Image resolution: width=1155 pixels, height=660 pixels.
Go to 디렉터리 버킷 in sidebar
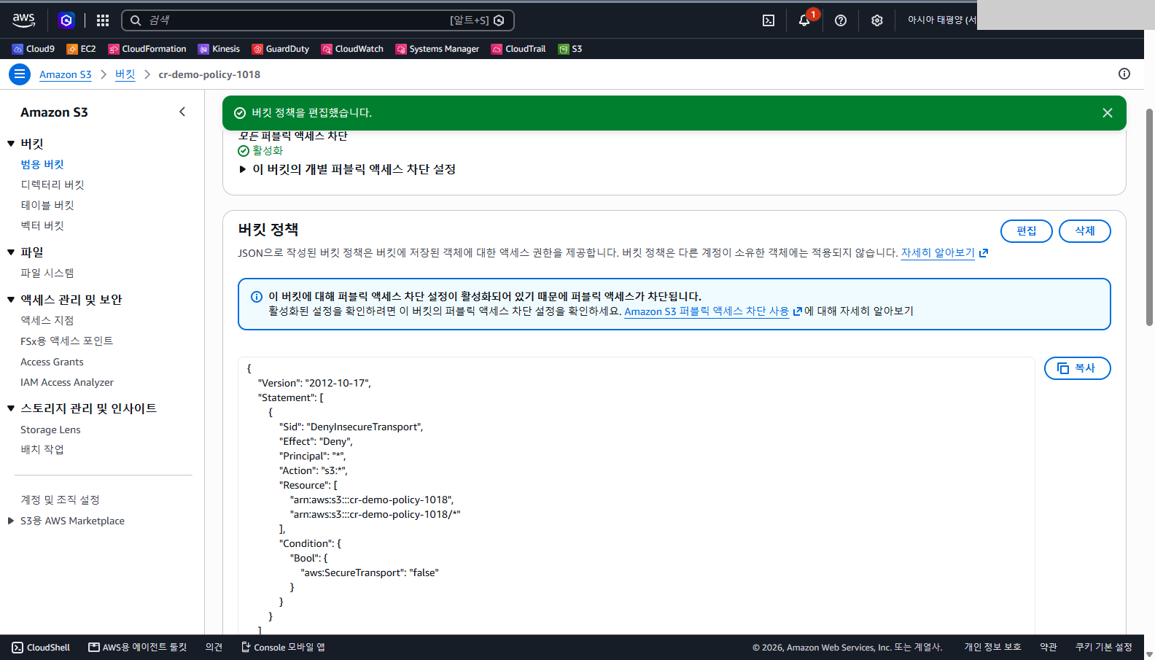tap(52, 185)
